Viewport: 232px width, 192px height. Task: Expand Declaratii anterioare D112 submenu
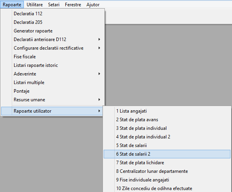[x=52, y=39]
